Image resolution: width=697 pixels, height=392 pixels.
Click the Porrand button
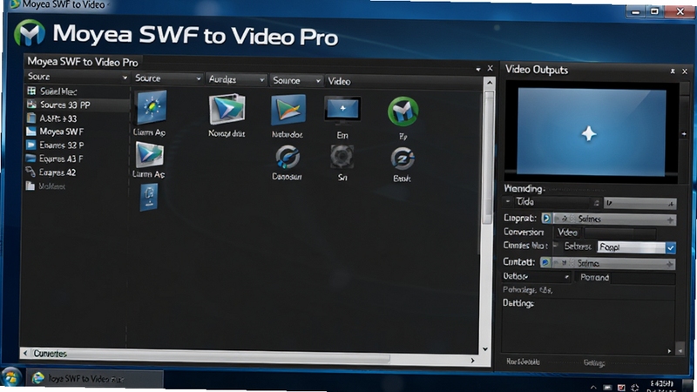click(x=594, y=277)
